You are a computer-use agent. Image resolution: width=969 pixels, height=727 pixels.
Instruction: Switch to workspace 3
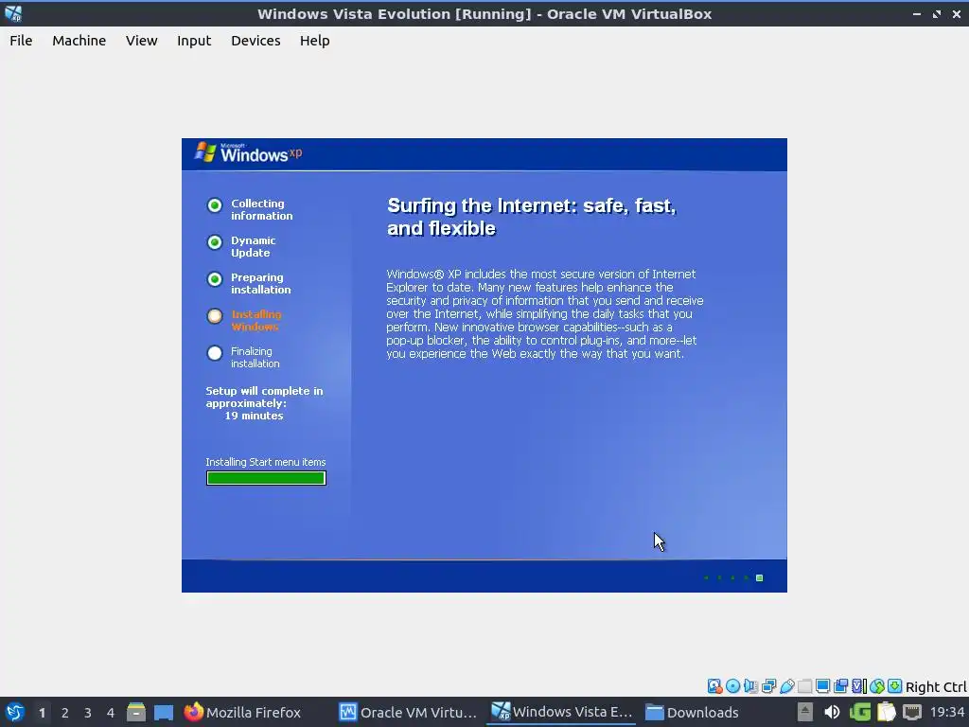click(x=88, y=713)
